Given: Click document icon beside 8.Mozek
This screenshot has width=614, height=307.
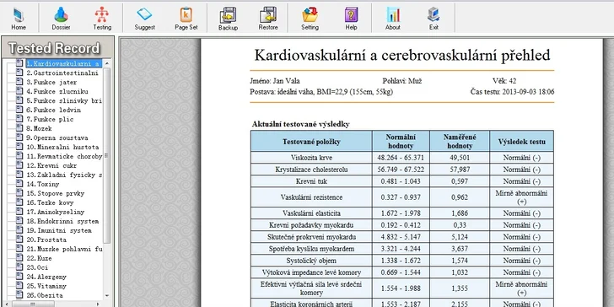Looking at the screenshot, I should click(19, 128).
